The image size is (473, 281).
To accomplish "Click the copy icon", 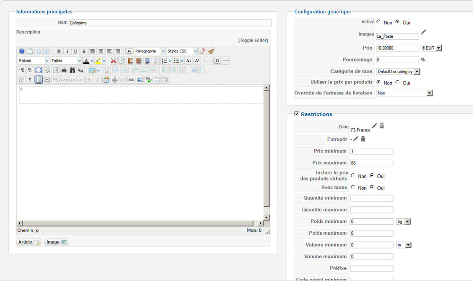I will pos(122,61).
